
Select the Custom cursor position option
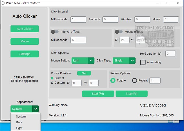point(52,83)
